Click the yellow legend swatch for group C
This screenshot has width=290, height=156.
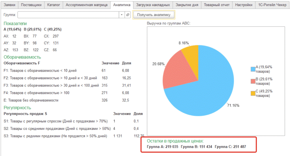[x=253, y=93]
